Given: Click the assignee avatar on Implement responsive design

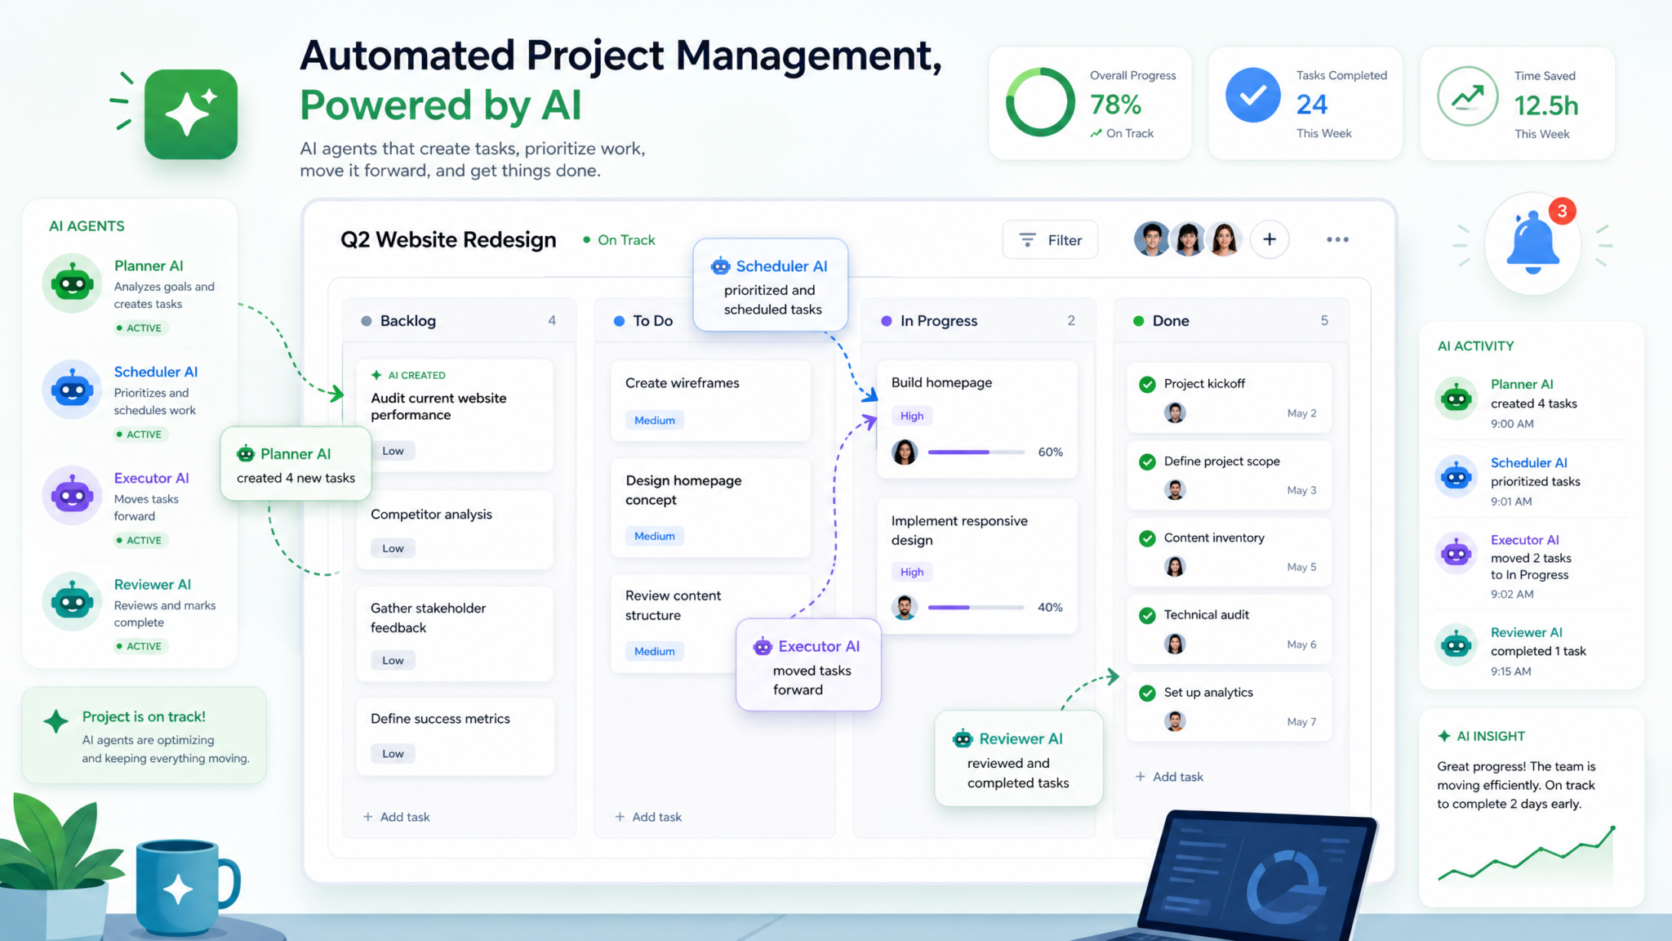Looking at the screenshot, I should point(905,607).
